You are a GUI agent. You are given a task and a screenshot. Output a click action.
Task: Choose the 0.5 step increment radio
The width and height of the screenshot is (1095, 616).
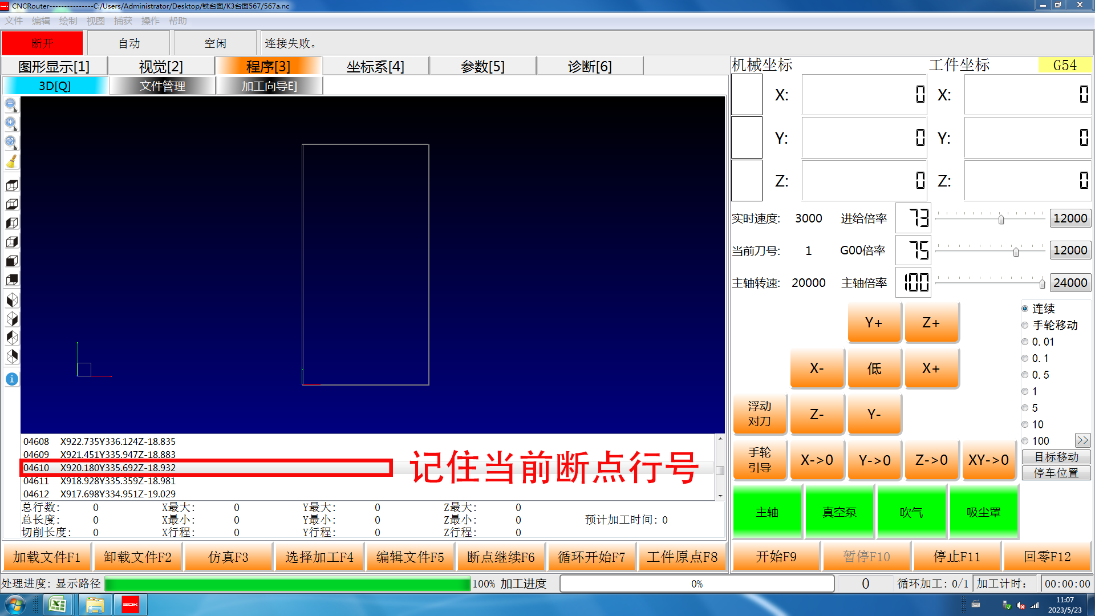(1025, 375)
